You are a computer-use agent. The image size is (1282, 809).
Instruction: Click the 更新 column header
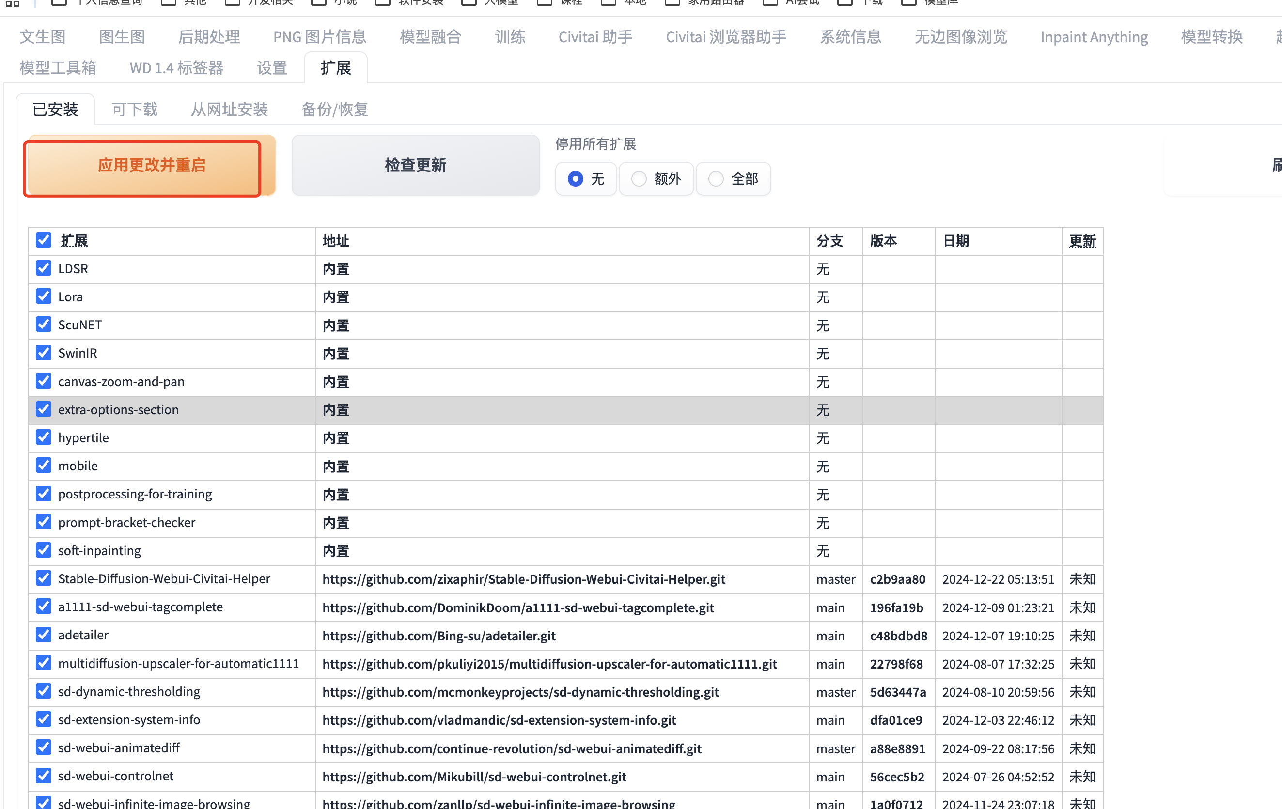(1082, 241)
